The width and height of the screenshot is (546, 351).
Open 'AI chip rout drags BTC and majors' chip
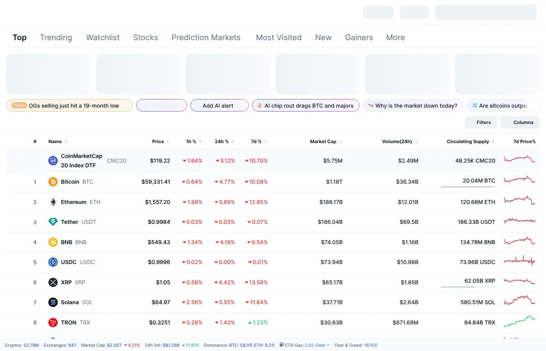pyautogui.click(x=306, y=105)
